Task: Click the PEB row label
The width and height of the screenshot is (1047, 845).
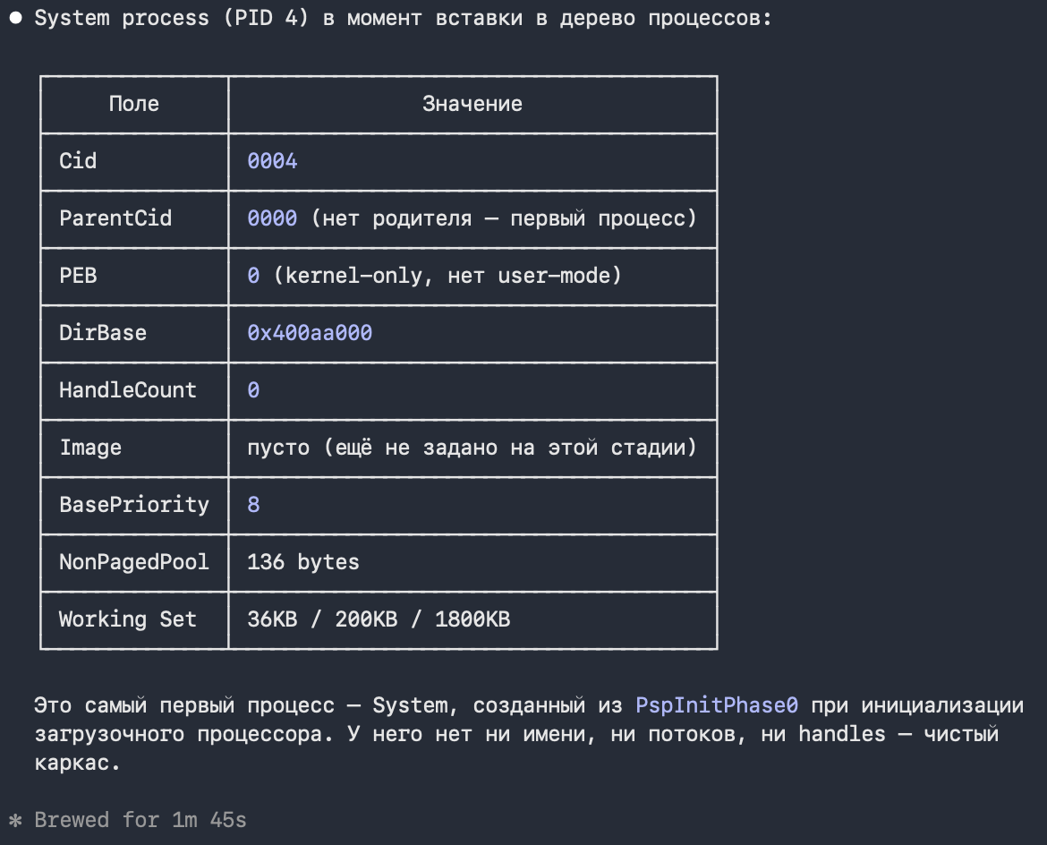Action: point(78,276)
